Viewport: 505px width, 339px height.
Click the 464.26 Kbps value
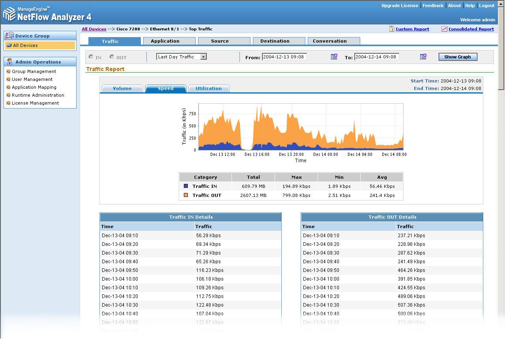[x=411, y=270]
